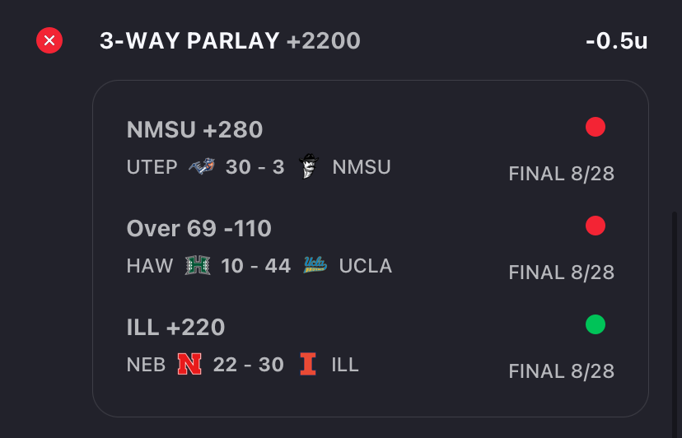The height and width of the screenshot is (438, 682).
Task: Open the 3-WAY PARLAY +2200 header
Action: (230, 41)
